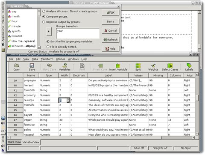Image resolution: width=205 pixels, height=155 pixels.
Task: Click the Select Cases toolbar icon
Action: [x=170, y=67]
